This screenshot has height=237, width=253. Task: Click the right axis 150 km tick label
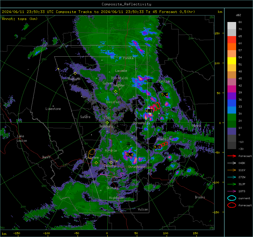coord(217,33)
